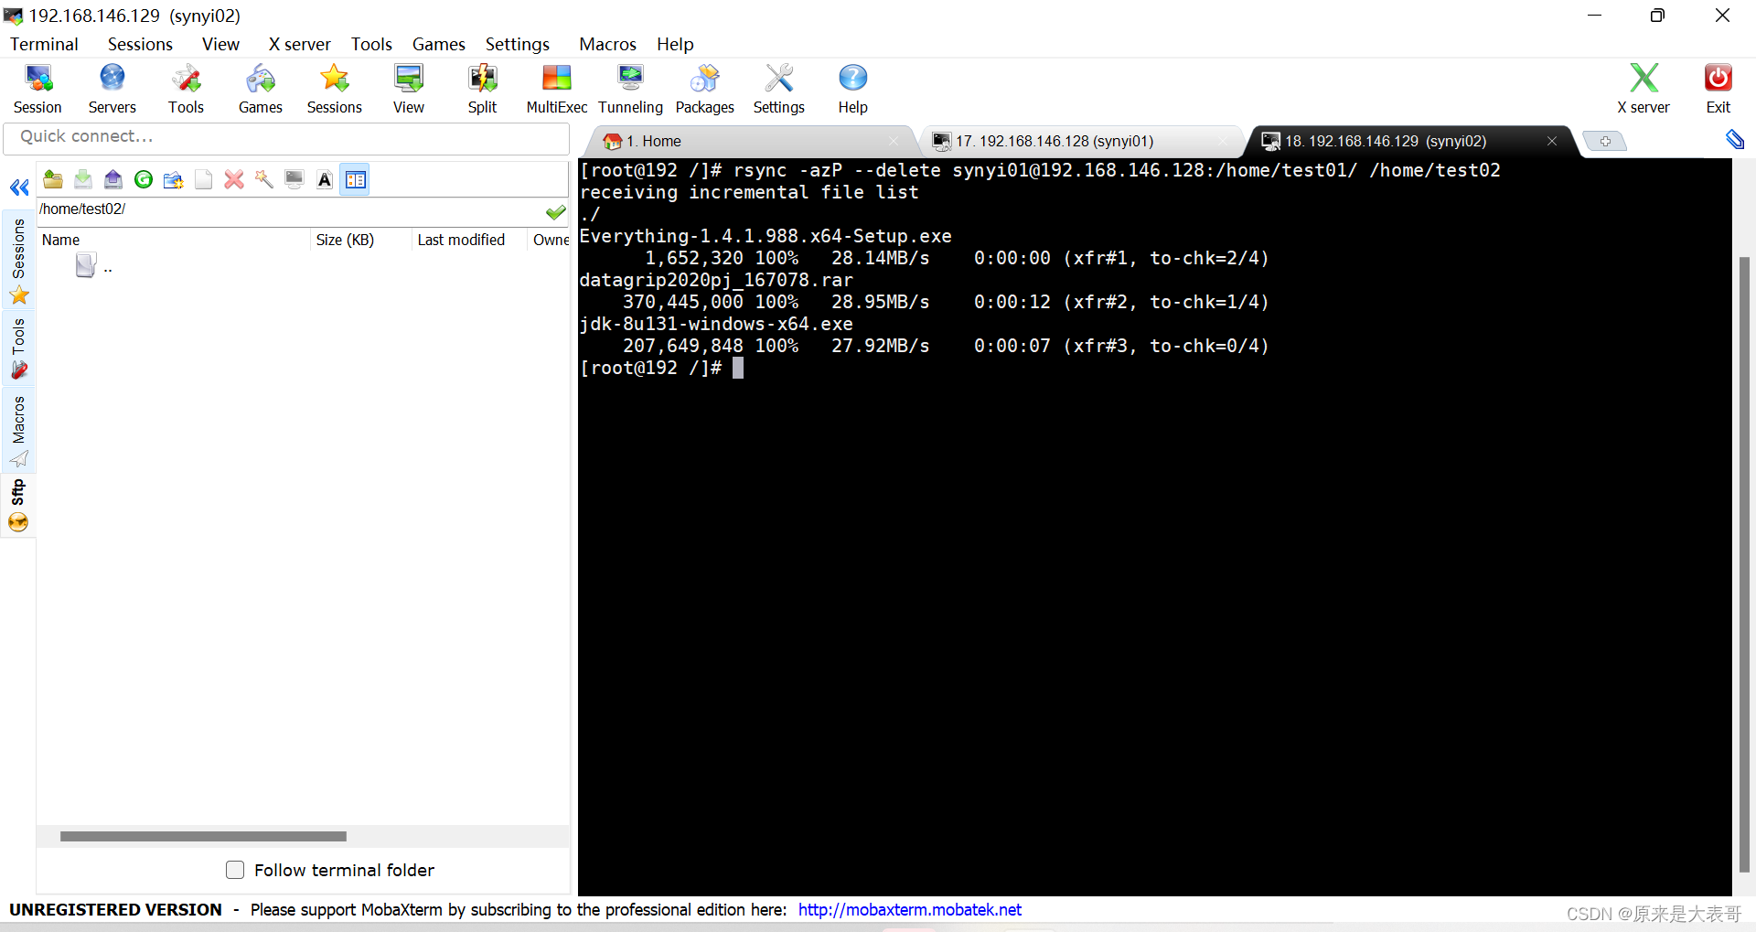Viewport: 1756px width, 932px height.
Task: Open the Packages manager icon
Action: tap(704, 89)
